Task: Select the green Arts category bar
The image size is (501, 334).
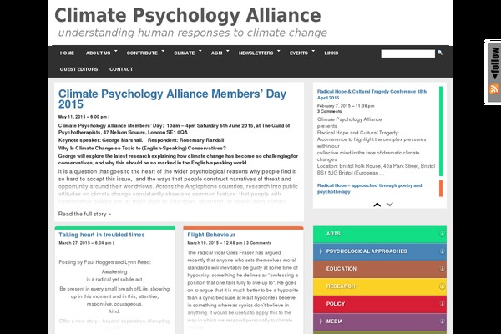Action: click(380, 234)
